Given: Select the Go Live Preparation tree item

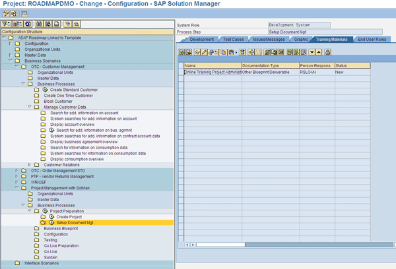Looking at the screenshot, I should click(x=61, y=246).
